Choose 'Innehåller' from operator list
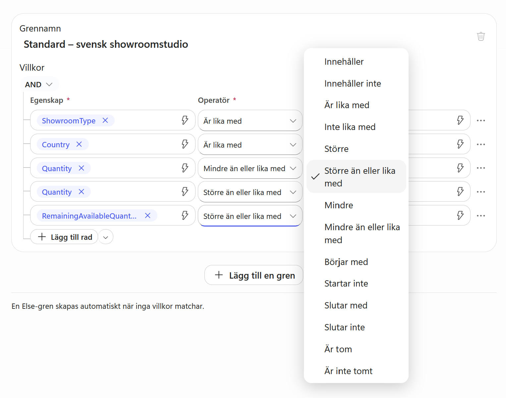 (356, 62)
